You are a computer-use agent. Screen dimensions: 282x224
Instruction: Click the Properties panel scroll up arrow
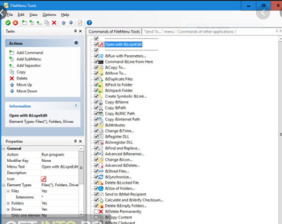[x=81, y=148]
